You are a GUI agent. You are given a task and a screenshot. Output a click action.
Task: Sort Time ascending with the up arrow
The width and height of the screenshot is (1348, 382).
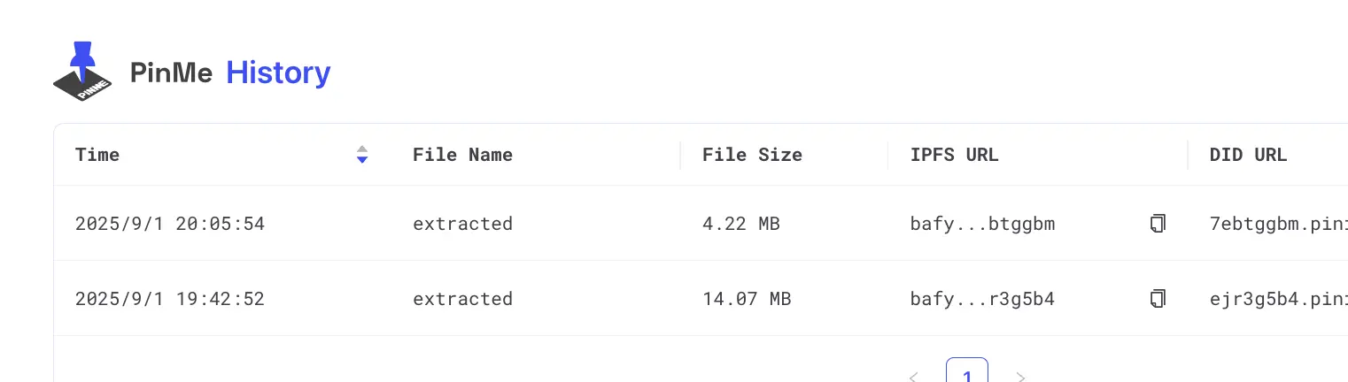pyautogui.click(x=361, y=149)
